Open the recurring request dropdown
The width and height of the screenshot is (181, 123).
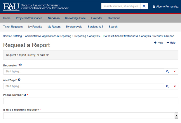(90, 116)
